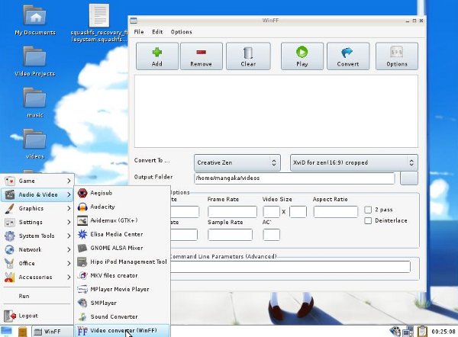The width and height of the screenshot is (458, 337).
Task: Start conversion with the Convert button
Action: [x=348, y=56]
